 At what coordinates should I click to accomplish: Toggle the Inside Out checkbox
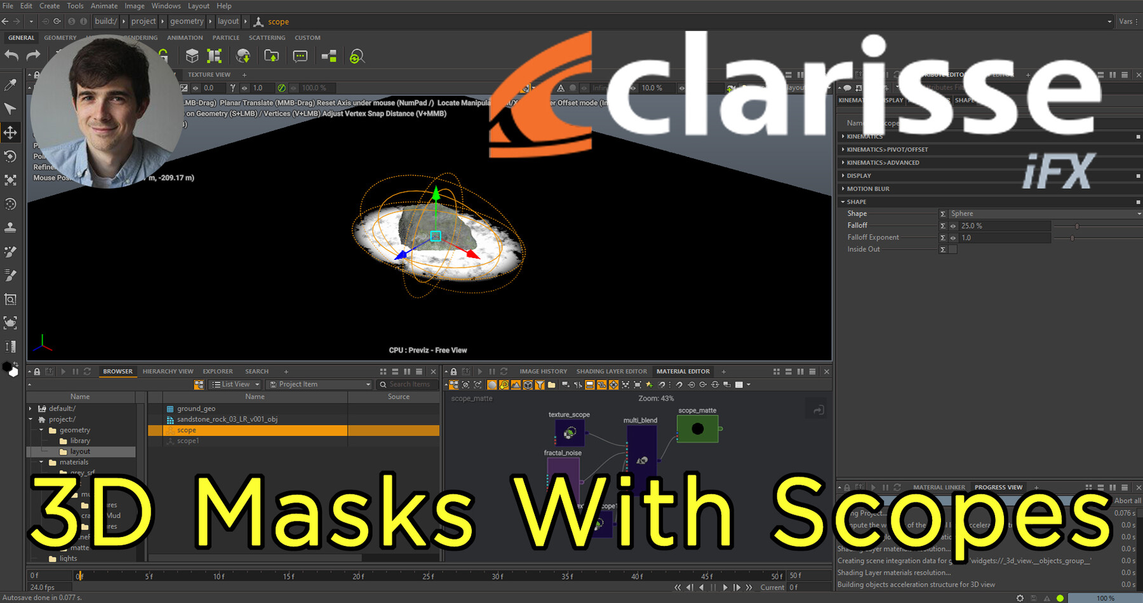click(x=952, y=249)
